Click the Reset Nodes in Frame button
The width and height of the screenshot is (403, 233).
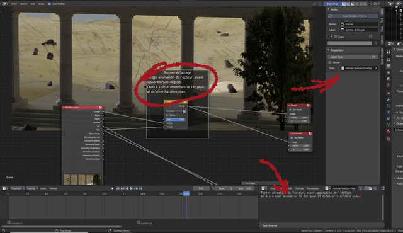pyautogui.click(x=353, y=16)
